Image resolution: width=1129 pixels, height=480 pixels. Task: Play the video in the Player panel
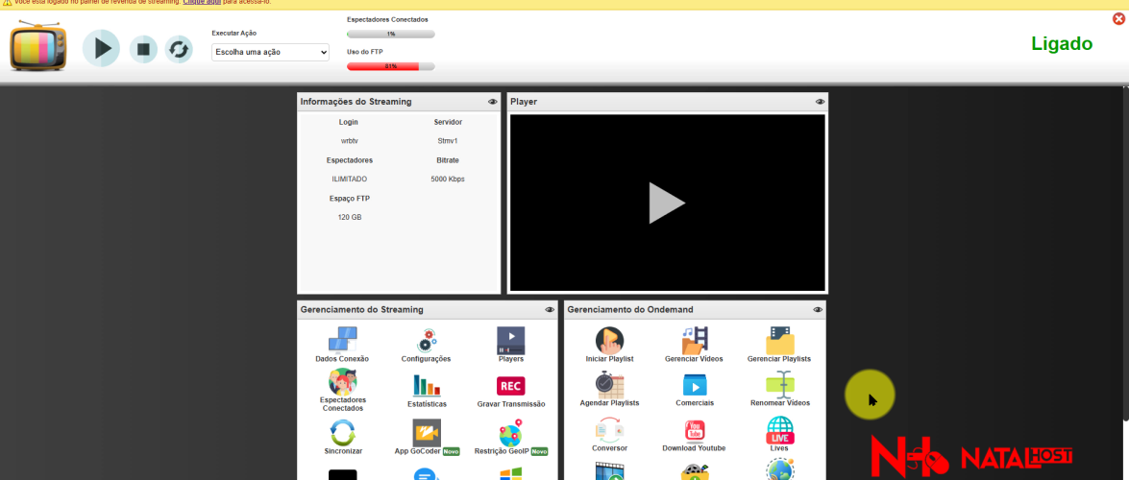click(667, 203)
